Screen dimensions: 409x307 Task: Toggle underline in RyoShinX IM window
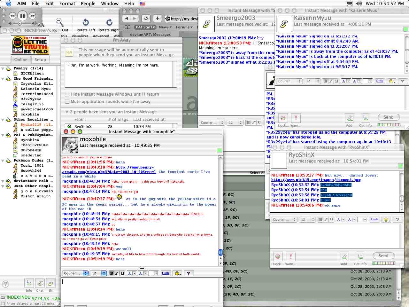pos(331,220)
